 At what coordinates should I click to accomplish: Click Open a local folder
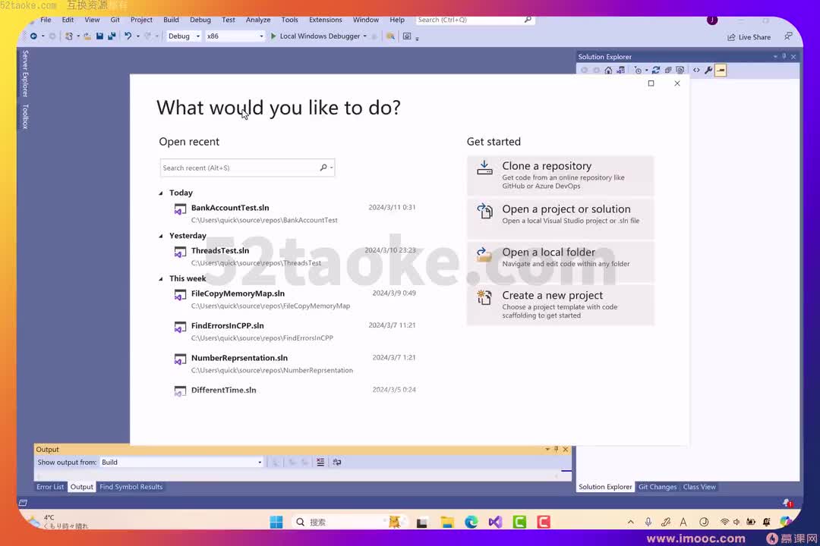click(x=560, y=261)
